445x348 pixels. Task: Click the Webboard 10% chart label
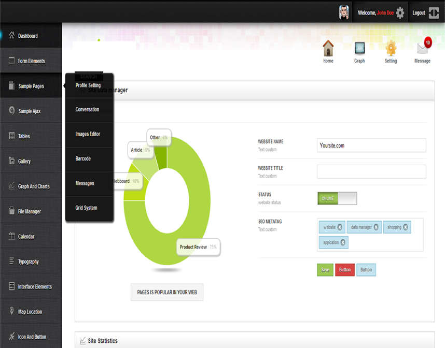(127, 181)
